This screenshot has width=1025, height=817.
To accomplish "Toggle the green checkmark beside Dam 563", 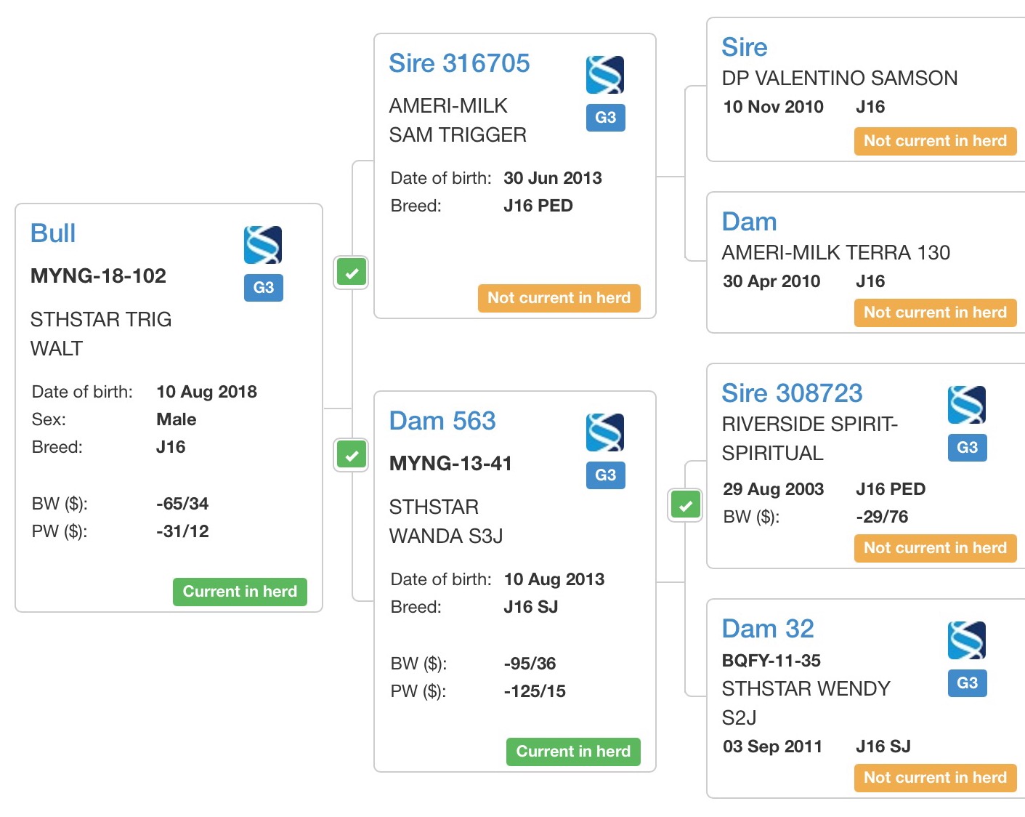I will click(x=352, y=456).
